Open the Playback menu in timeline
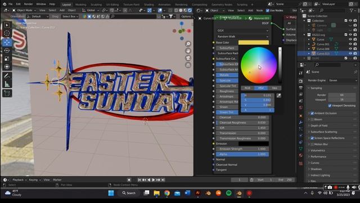The image size is (360, 203). 19,180
